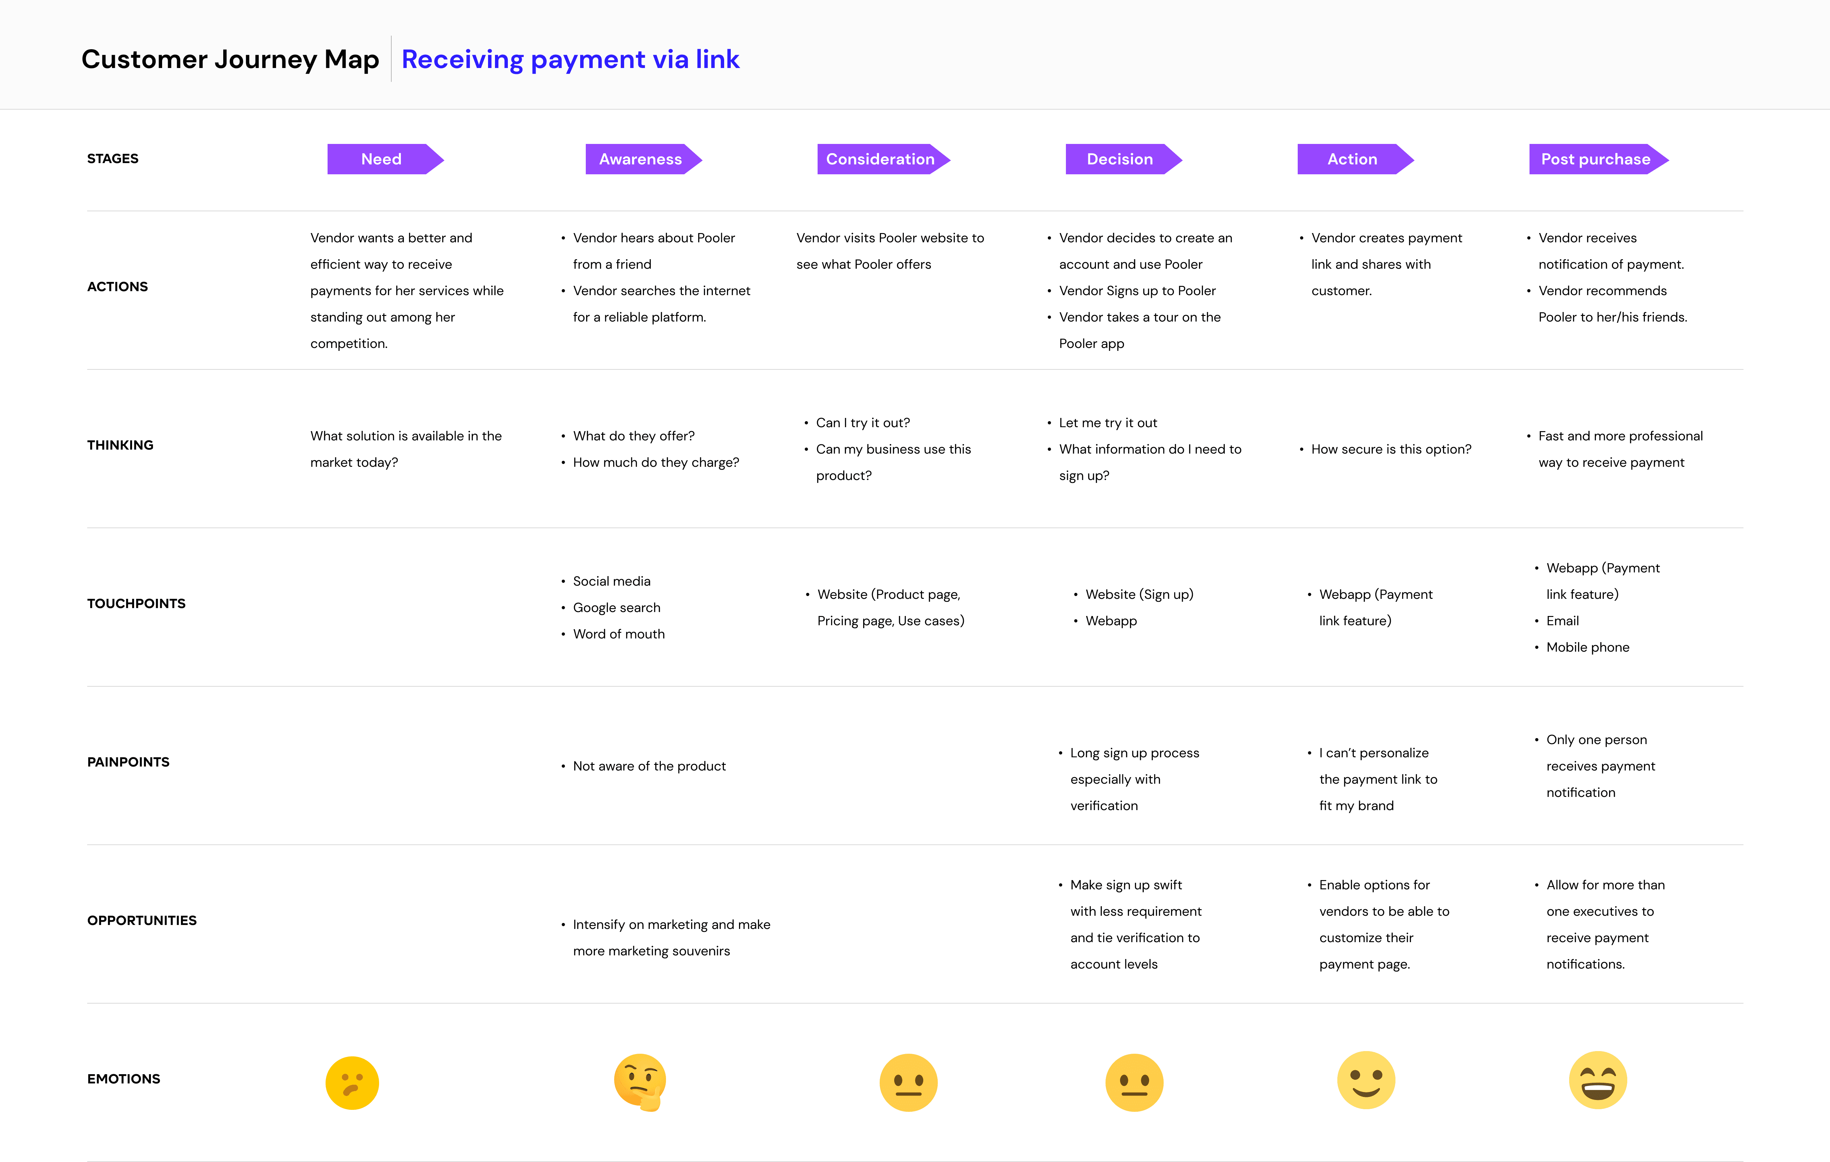
Task: Select the neutral face emoji under Consideration
Action: (x=908, y=1082)
